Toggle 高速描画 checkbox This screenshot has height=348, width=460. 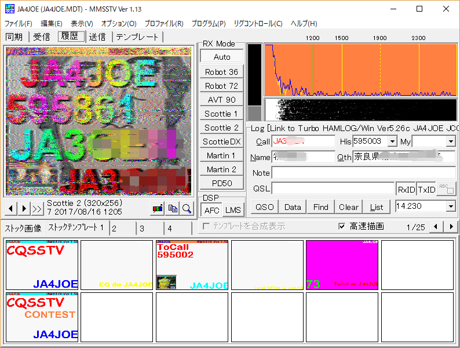(x=342, y=226)
